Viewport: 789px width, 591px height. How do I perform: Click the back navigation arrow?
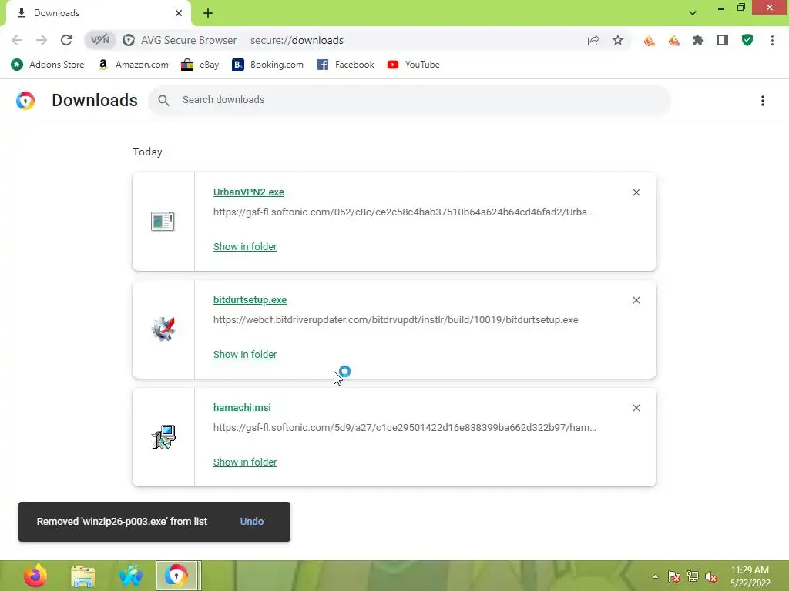coord(17,40)
